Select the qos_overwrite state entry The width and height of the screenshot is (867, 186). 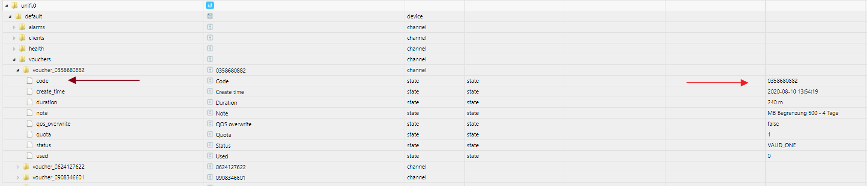(53, 124)
